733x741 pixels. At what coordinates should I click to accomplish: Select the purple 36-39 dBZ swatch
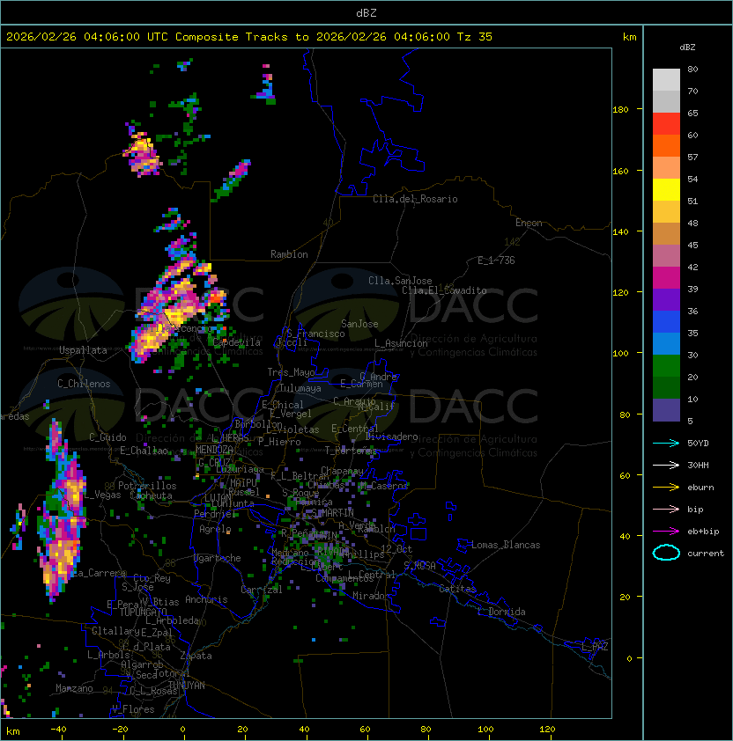coord(666,299)
